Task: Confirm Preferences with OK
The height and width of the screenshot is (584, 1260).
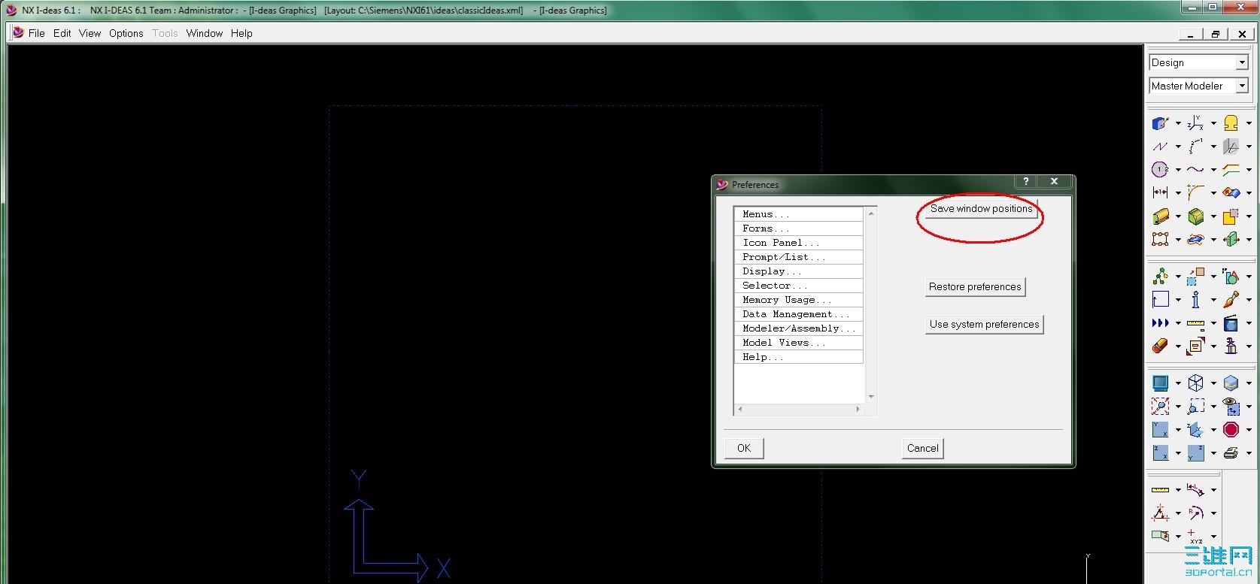Action: click(744, 448)
